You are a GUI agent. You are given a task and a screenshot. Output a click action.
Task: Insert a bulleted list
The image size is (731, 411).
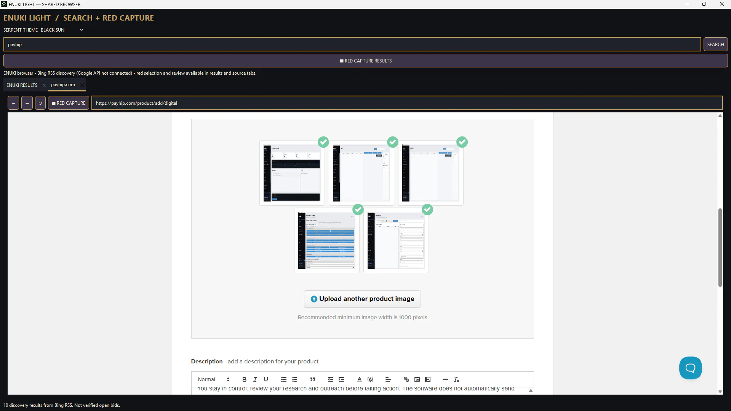coord(283,379)
